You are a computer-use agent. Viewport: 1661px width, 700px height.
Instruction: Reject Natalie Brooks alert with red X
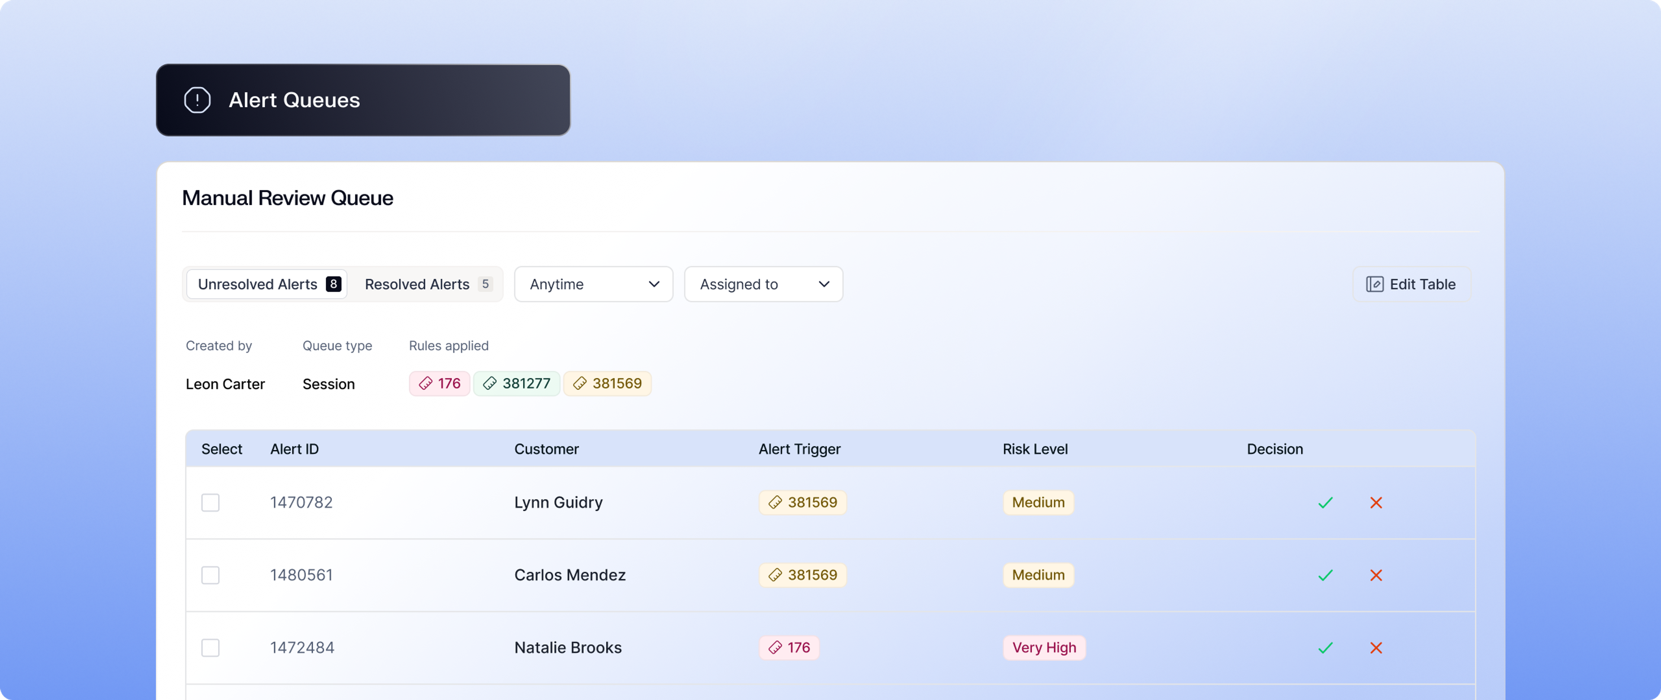(1376, 648)
